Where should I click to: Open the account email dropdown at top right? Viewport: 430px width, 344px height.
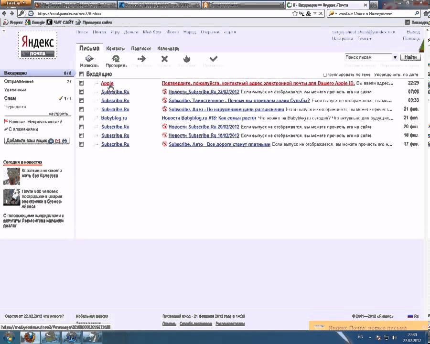click(364, 32)
